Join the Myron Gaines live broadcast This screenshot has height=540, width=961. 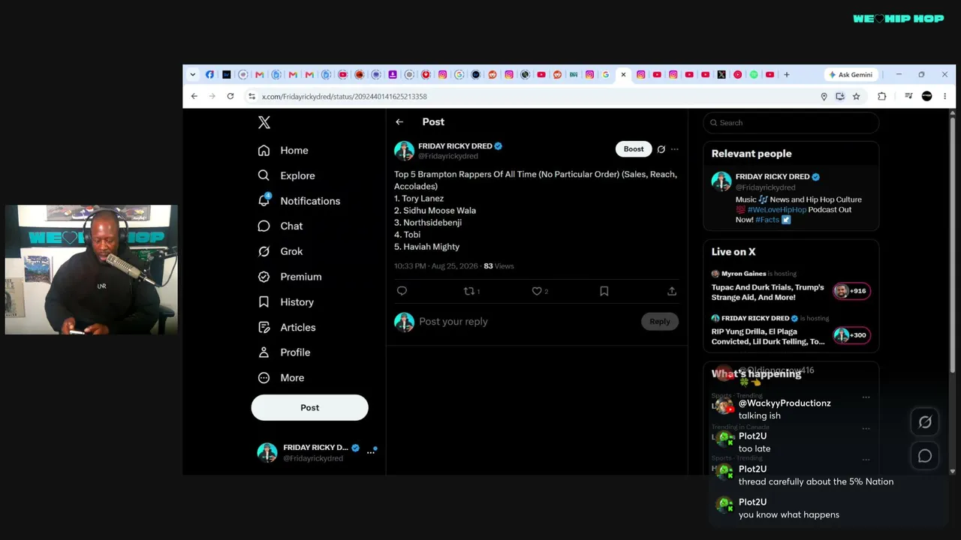(x=767, y=292)
